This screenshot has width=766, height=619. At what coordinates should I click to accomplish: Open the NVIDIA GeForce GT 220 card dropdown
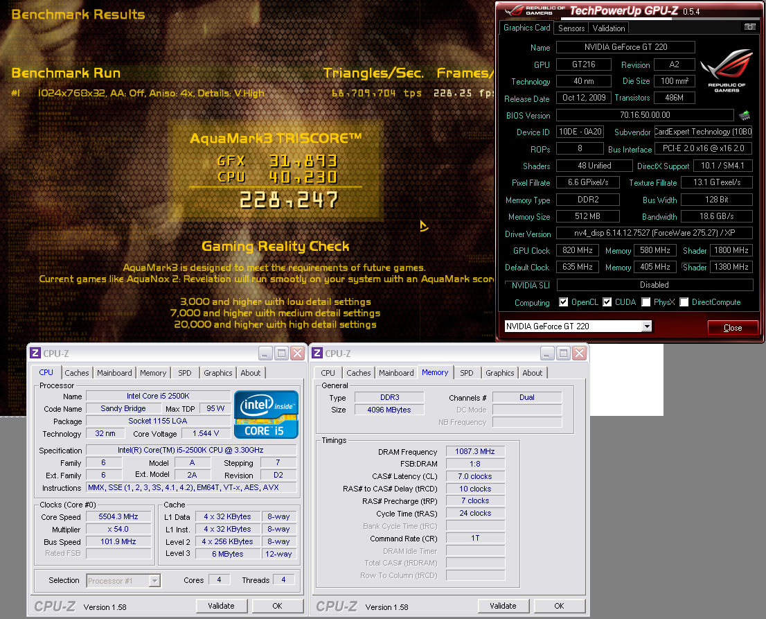(647, 326)
